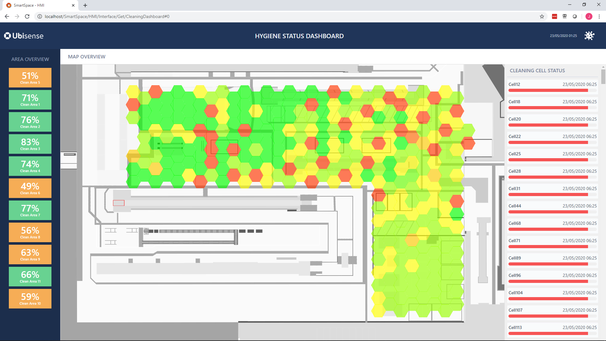Open the grey circle extension icon
Viewport: 606px width, 341px height.
click(575, 16)
